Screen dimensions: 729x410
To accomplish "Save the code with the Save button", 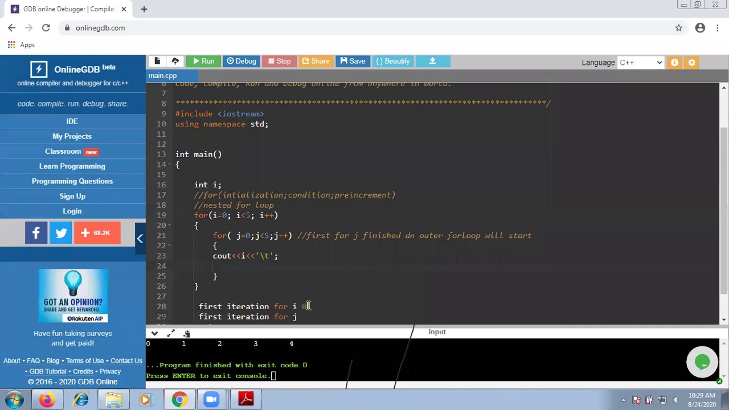I will [x=353, y=61].
